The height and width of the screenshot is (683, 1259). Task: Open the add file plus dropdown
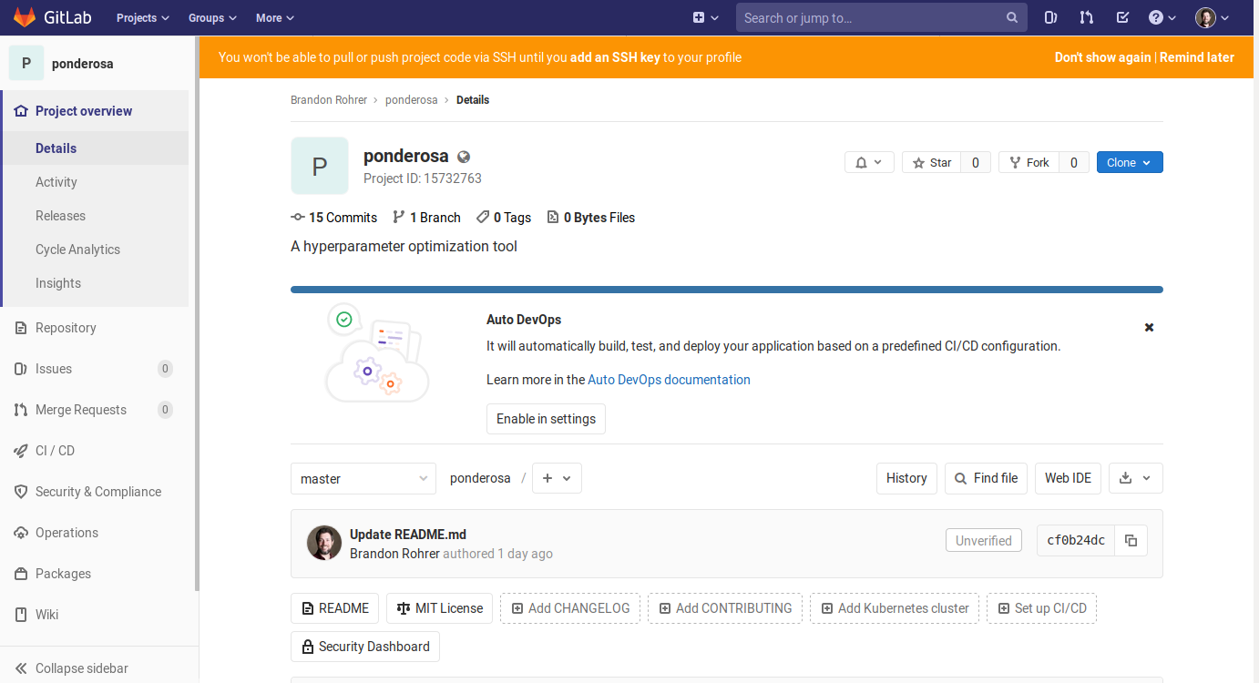pyautogui.click(x=557, y=478)
